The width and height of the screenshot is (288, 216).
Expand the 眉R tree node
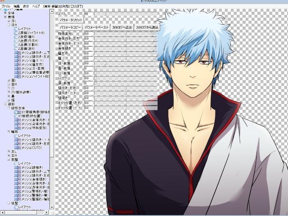(x=9, y=84)
